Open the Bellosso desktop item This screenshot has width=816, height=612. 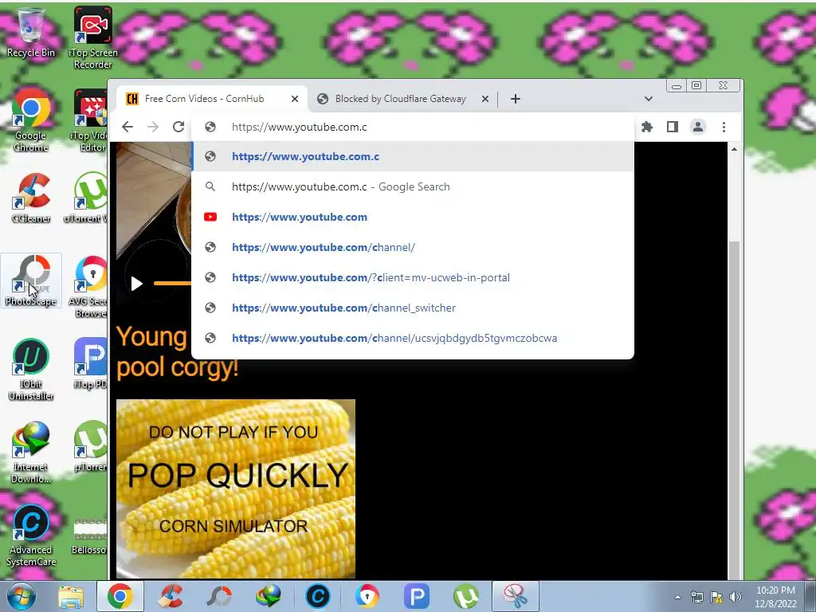tap(89, 535)
